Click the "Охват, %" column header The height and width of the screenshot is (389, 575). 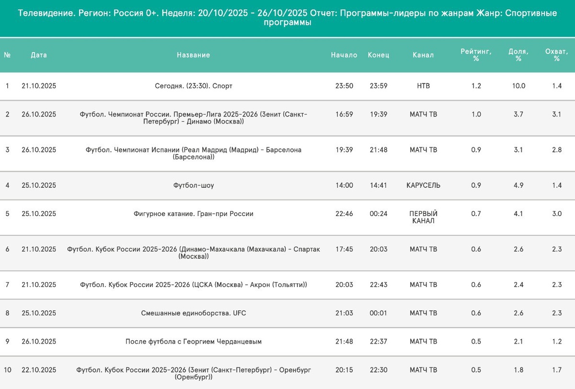(x=556, y=55)
